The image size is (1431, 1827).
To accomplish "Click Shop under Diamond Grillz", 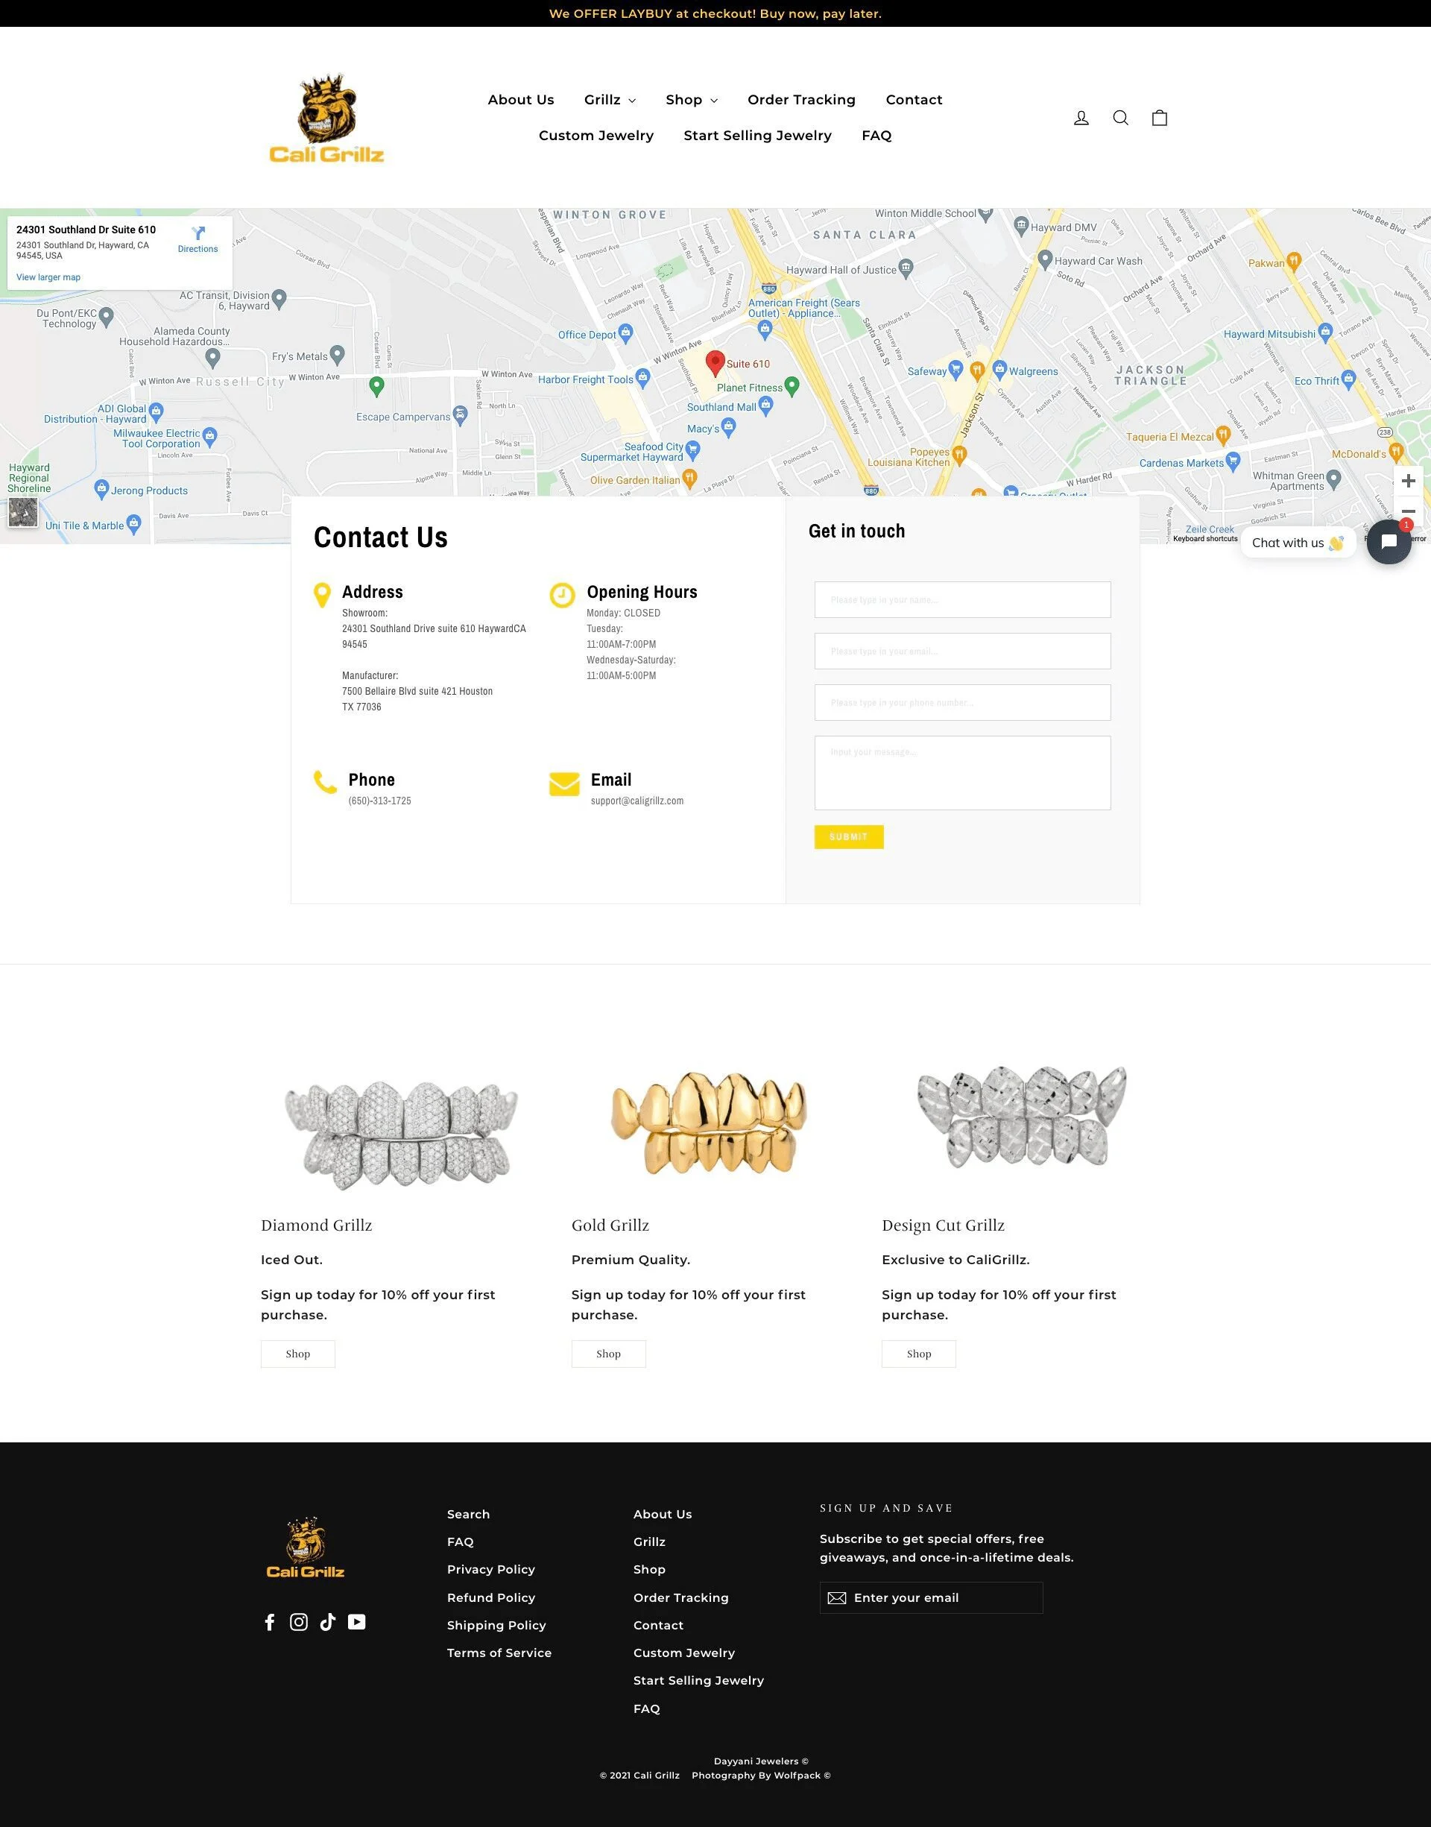I will point(297,1354).
